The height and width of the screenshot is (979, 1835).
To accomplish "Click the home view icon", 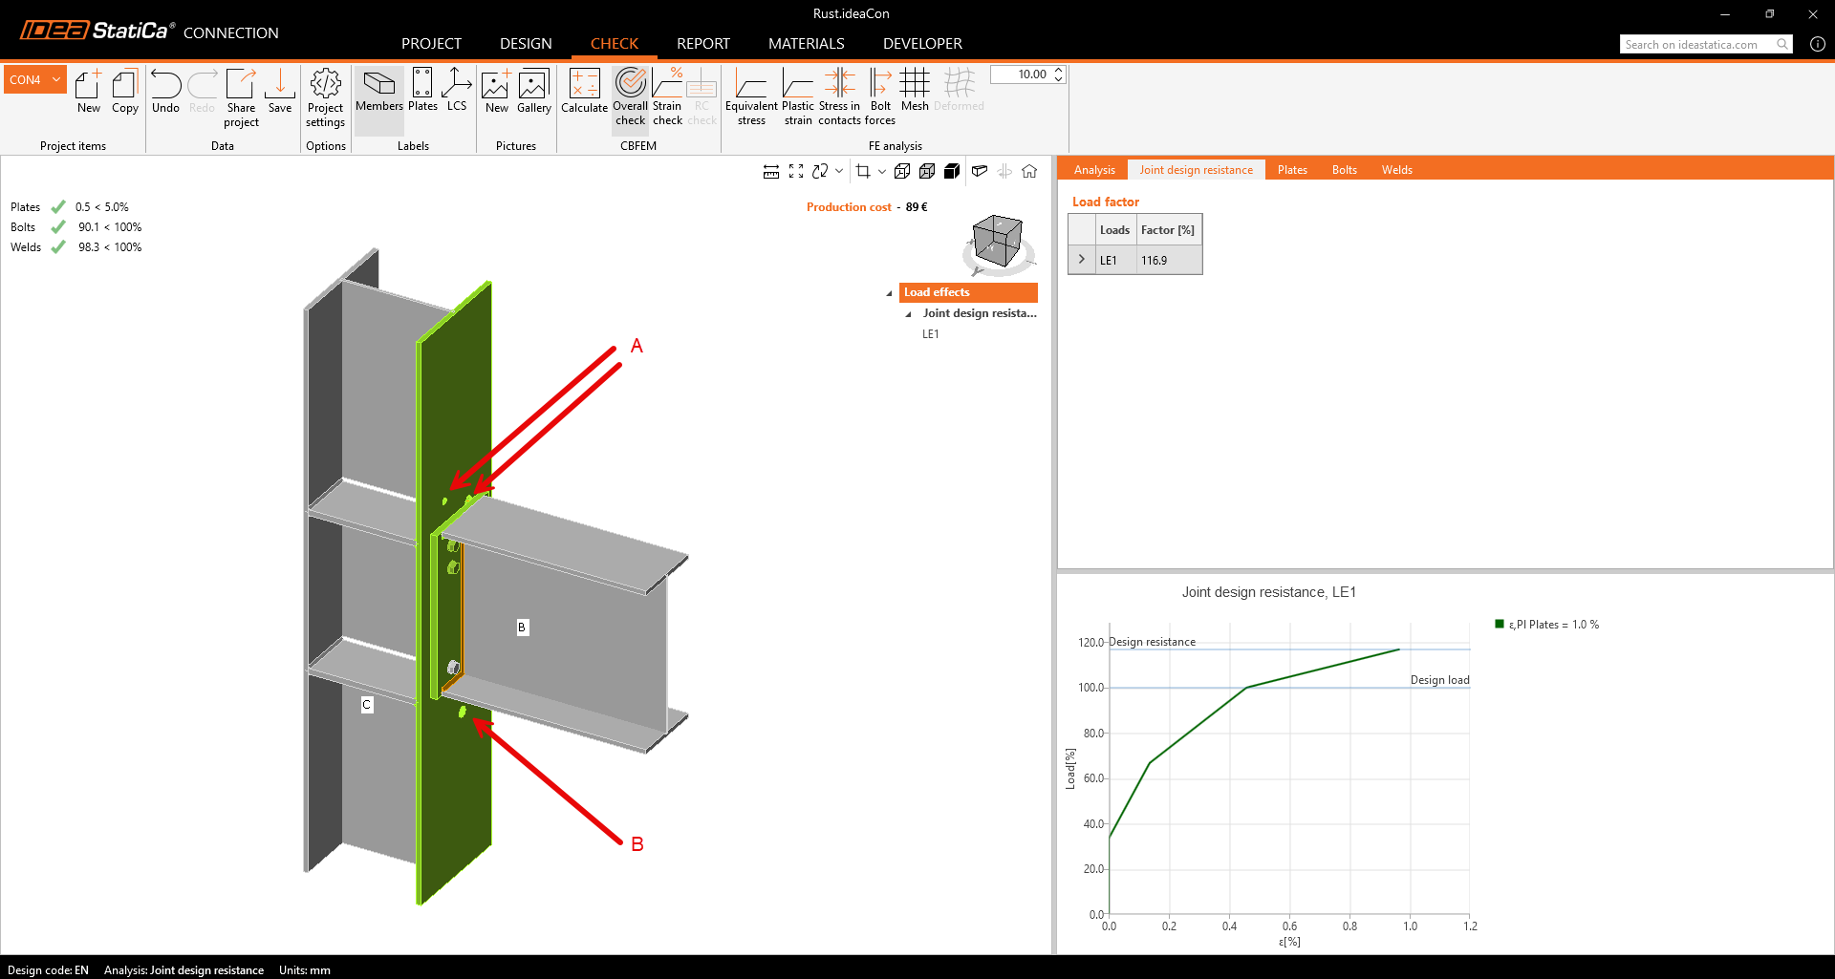I will click(x=1029, y=171).
